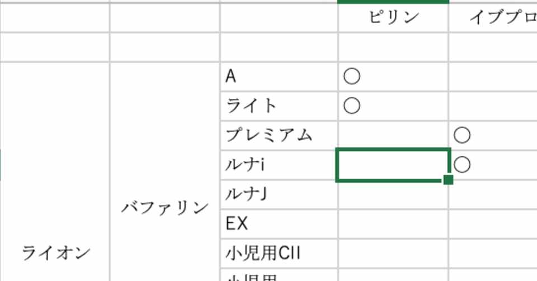
Task: Select the empty ピリン cell for ルナJ
Action: click(393, 194)
